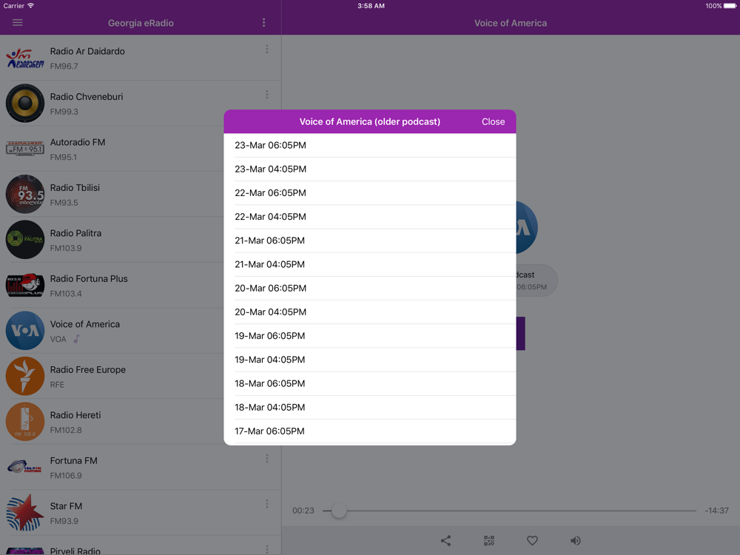
Task: Select podcast 22-Mar 04:05PM
Action: pyautogui.click(x=370, y=217)
